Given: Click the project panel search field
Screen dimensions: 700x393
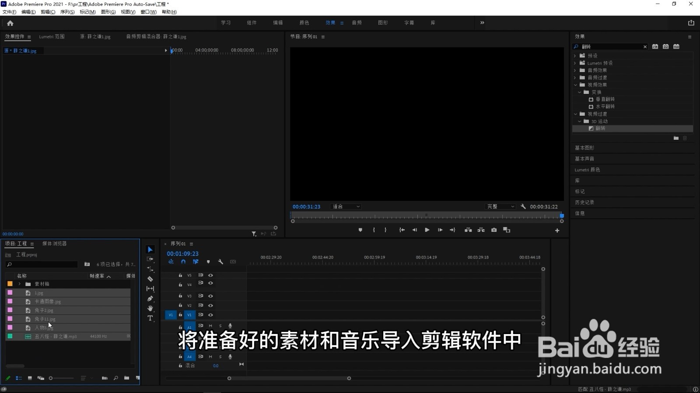Looking at the screenshot, I should (x=42, y=265).
